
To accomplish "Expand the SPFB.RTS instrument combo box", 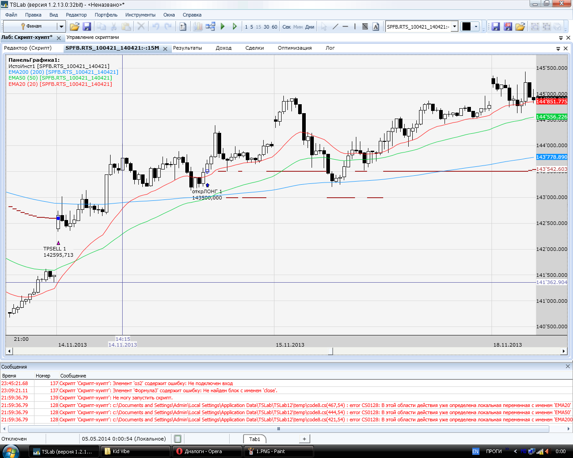I will 454,26.
